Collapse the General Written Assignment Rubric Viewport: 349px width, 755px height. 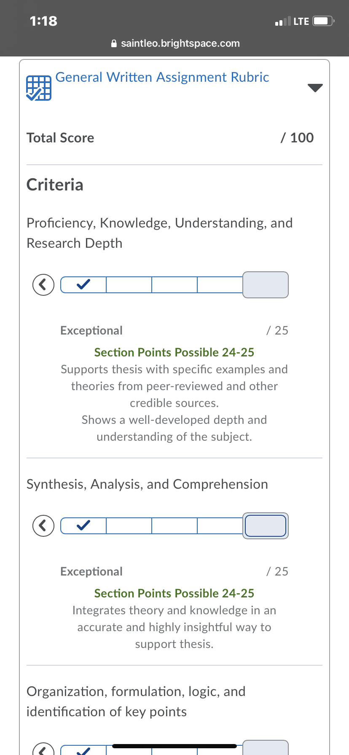click(x=315, y=88)
